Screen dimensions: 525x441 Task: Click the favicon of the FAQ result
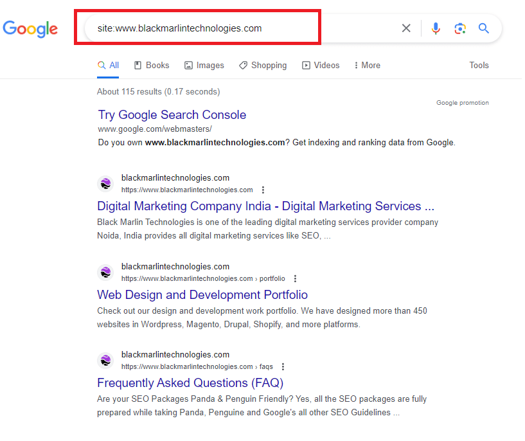click(x=106, y=360)
